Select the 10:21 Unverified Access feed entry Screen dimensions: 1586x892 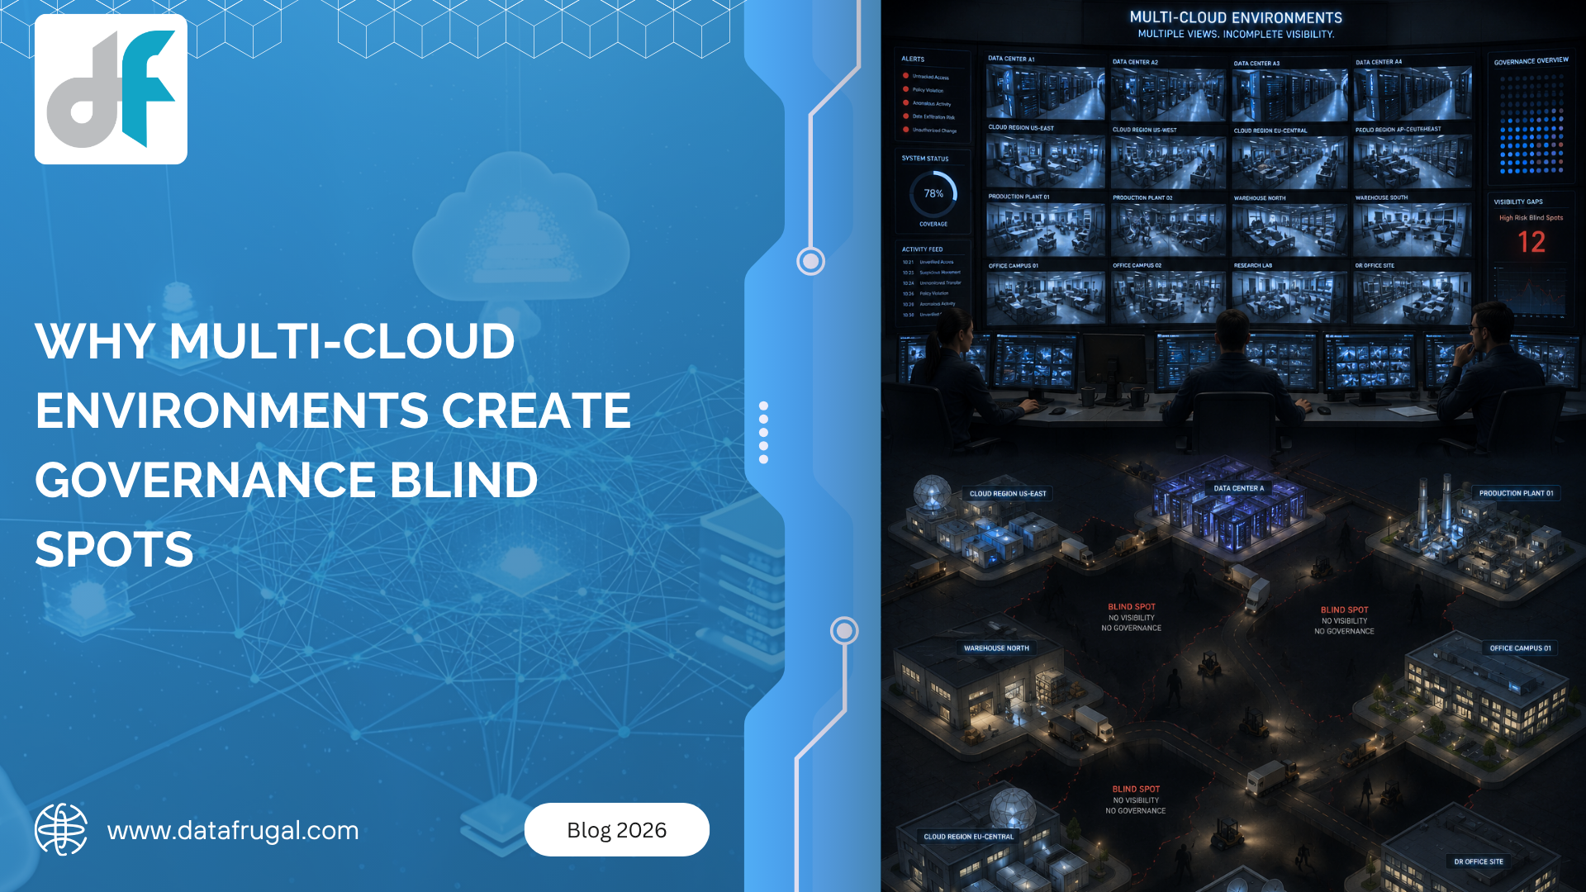tap(928, 262)
